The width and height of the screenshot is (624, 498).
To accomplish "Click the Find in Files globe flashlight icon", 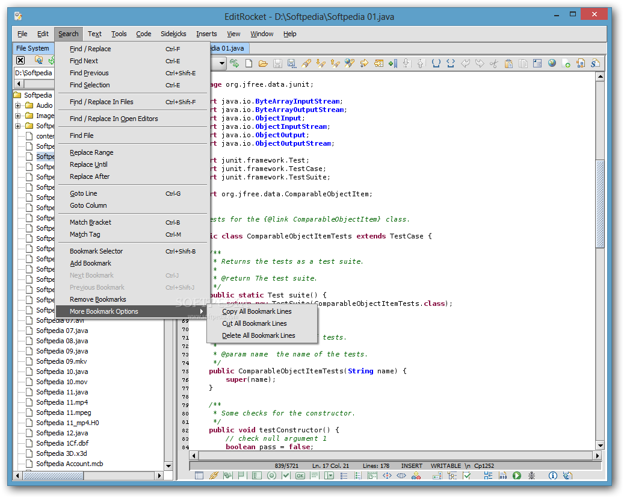I will pos(350,63).
